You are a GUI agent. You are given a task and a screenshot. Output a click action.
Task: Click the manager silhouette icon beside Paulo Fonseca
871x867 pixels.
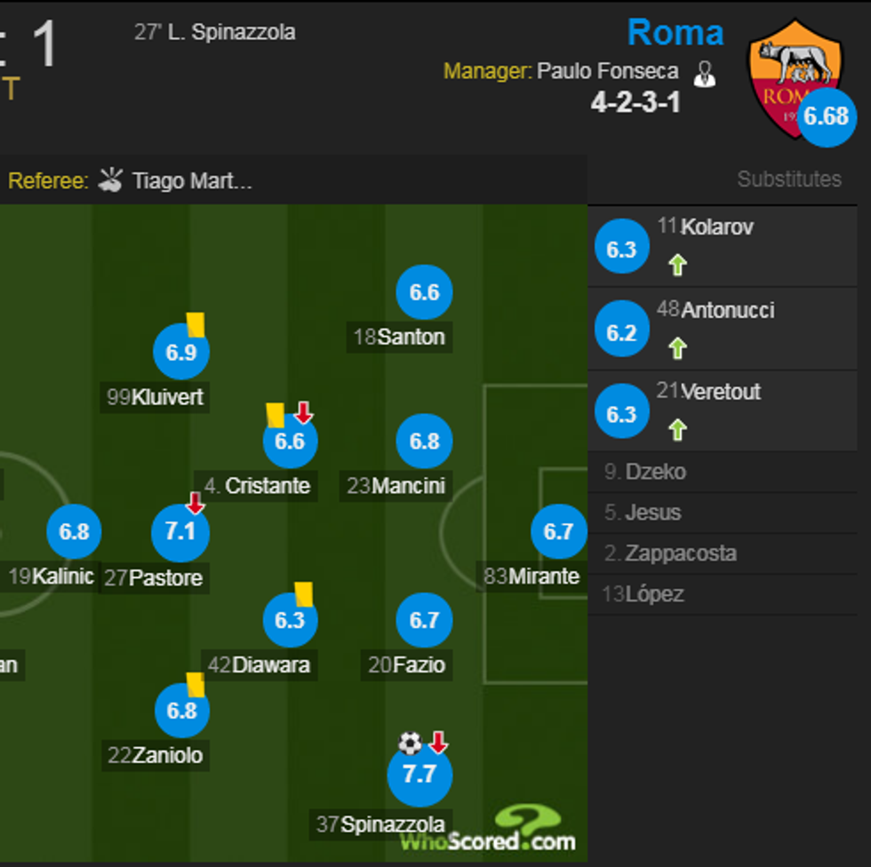707,71
